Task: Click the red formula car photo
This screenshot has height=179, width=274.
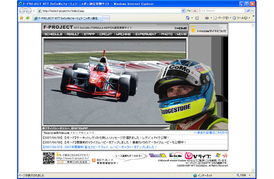Action: pos(99,76)
